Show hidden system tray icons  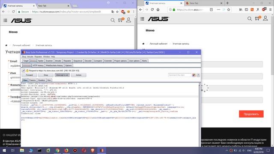227,150
